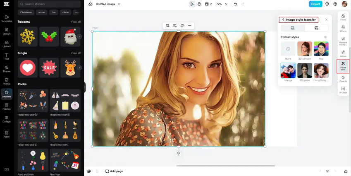Open the Adjust tool
Viewport: 351px width, 176px height.
coord(343,53)
